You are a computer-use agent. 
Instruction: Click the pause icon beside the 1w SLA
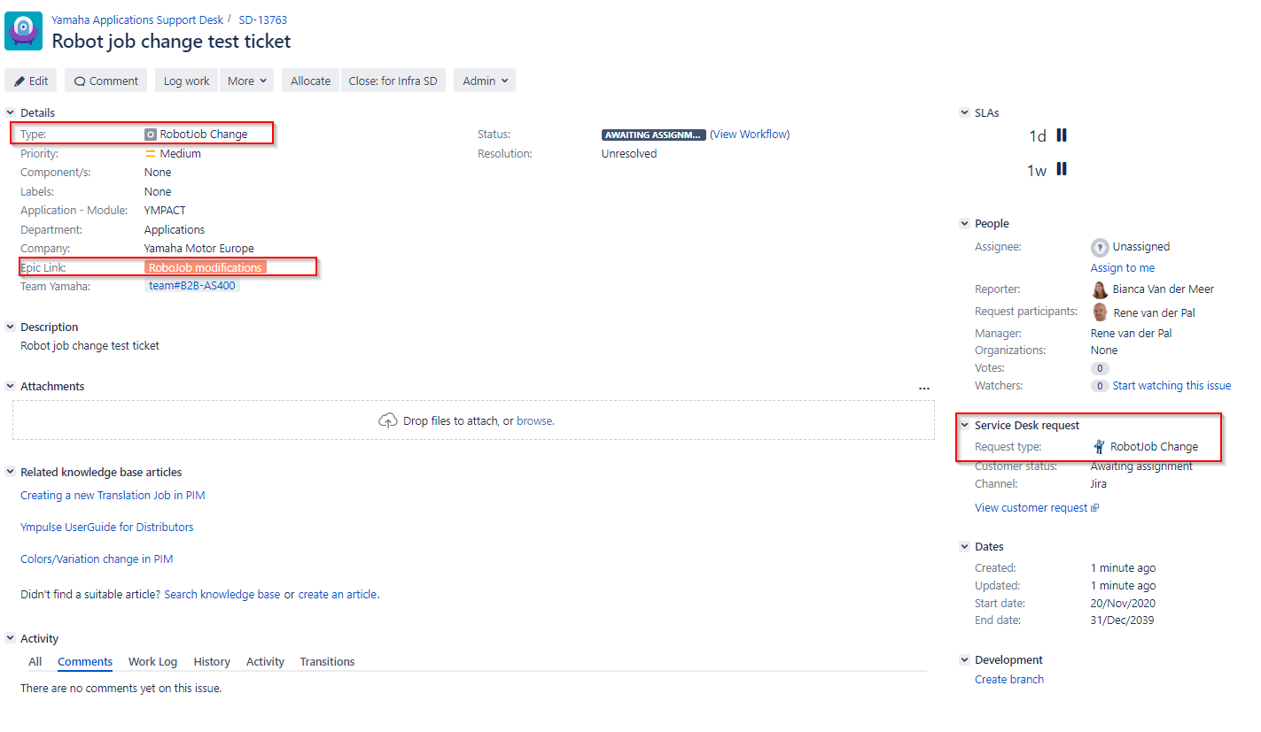point(1062,169)
